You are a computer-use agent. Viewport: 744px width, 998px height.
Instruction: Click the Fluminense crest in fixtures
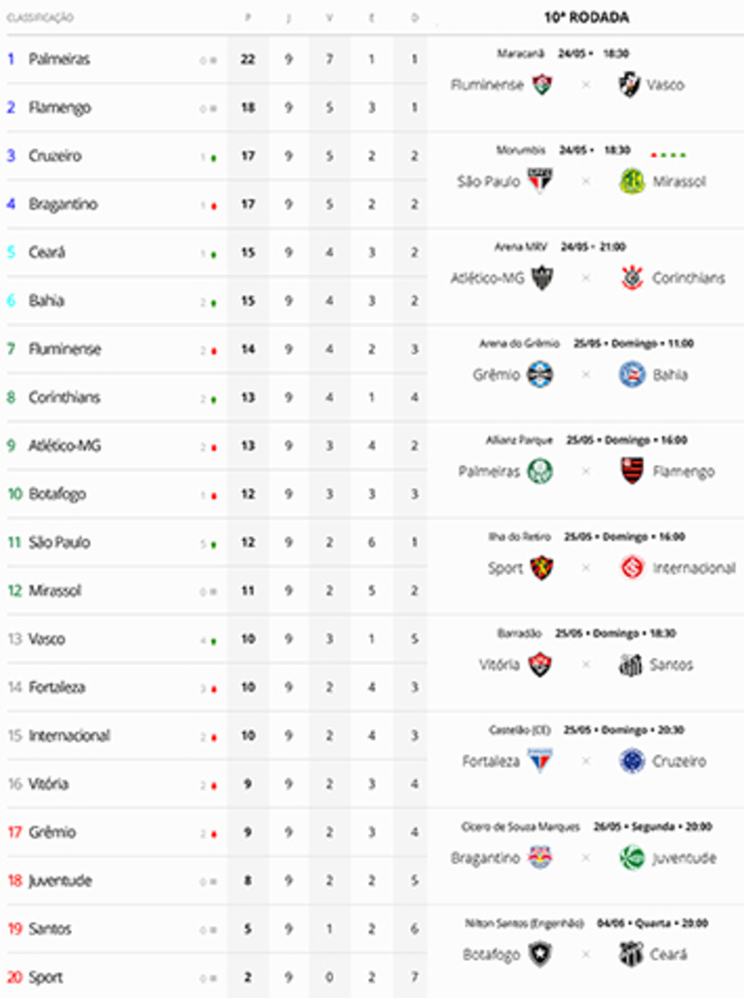point(541,85)
